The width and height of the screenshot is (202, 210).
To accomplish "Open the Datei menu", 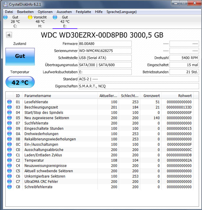I will [9, 12].
